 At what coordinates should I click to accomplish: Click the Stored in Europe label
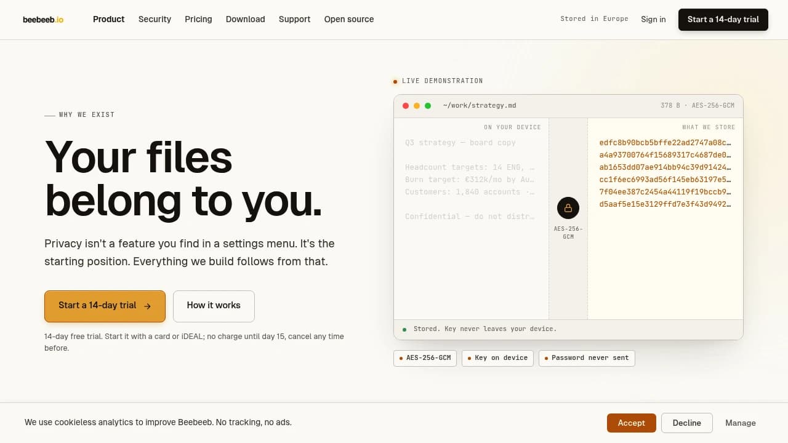[x=594, y=19]
